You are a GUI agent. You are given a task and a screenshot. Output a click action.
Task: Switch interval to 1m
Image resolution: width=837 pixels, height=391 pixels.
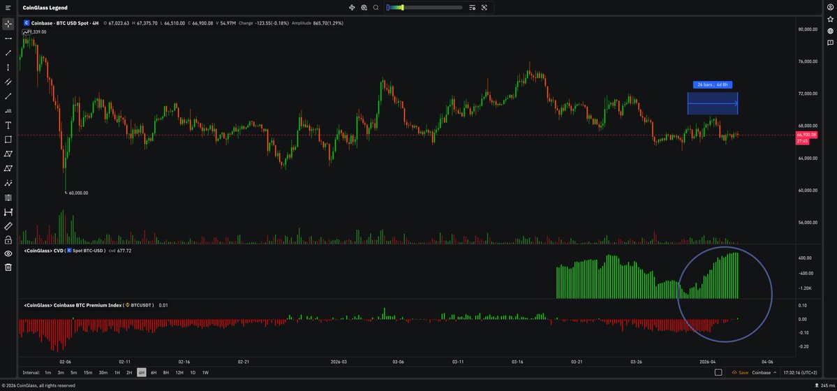pyautogui.click(x=48, y=372)
